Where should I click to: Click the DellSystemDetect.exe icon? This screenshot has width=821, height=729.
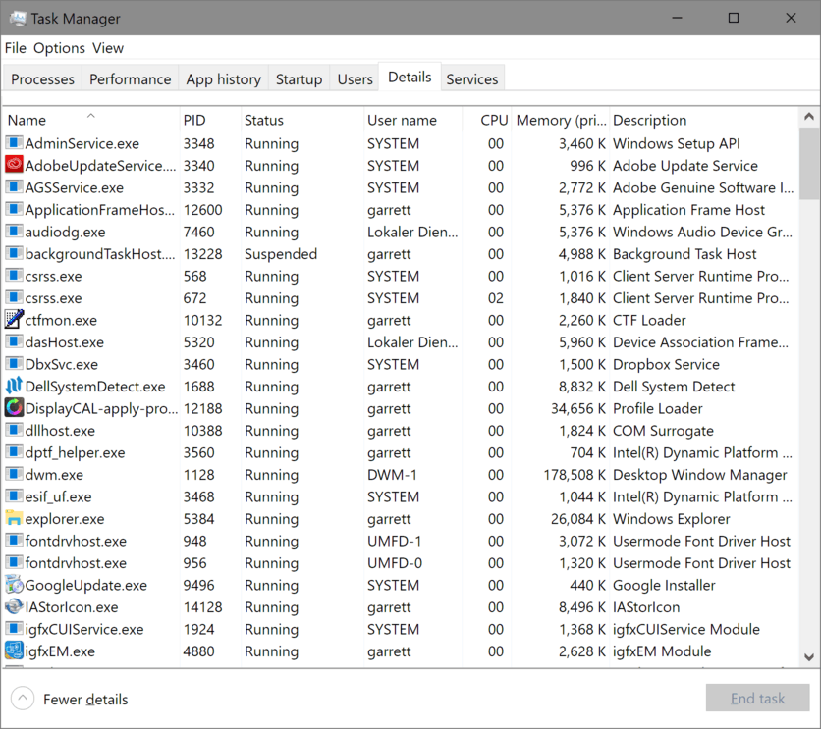[14, 386]
